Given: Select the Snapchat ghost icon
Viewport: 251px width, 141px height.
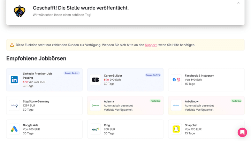Looking at the screenshot, I should coord(176,129).
